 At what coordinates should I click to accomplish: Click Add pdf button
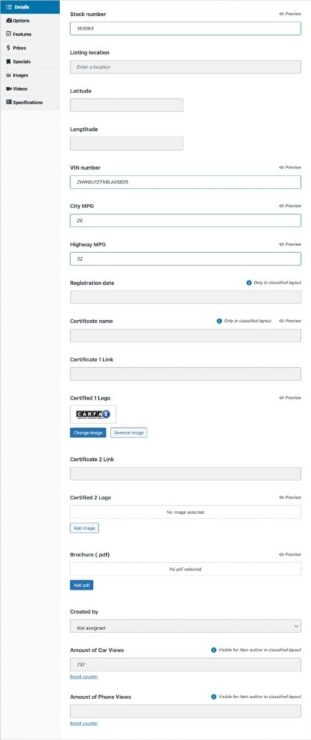click(x=82, y=585)
